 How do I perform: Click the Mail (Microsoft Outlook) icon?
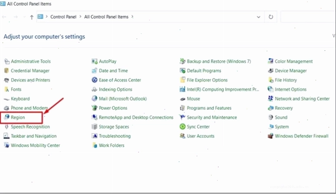point(95,99)
